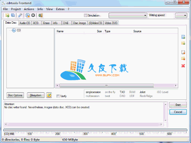Save project toolbar icon
The width and height of the screenshot is (191, 143).
(x=13, y=15)
